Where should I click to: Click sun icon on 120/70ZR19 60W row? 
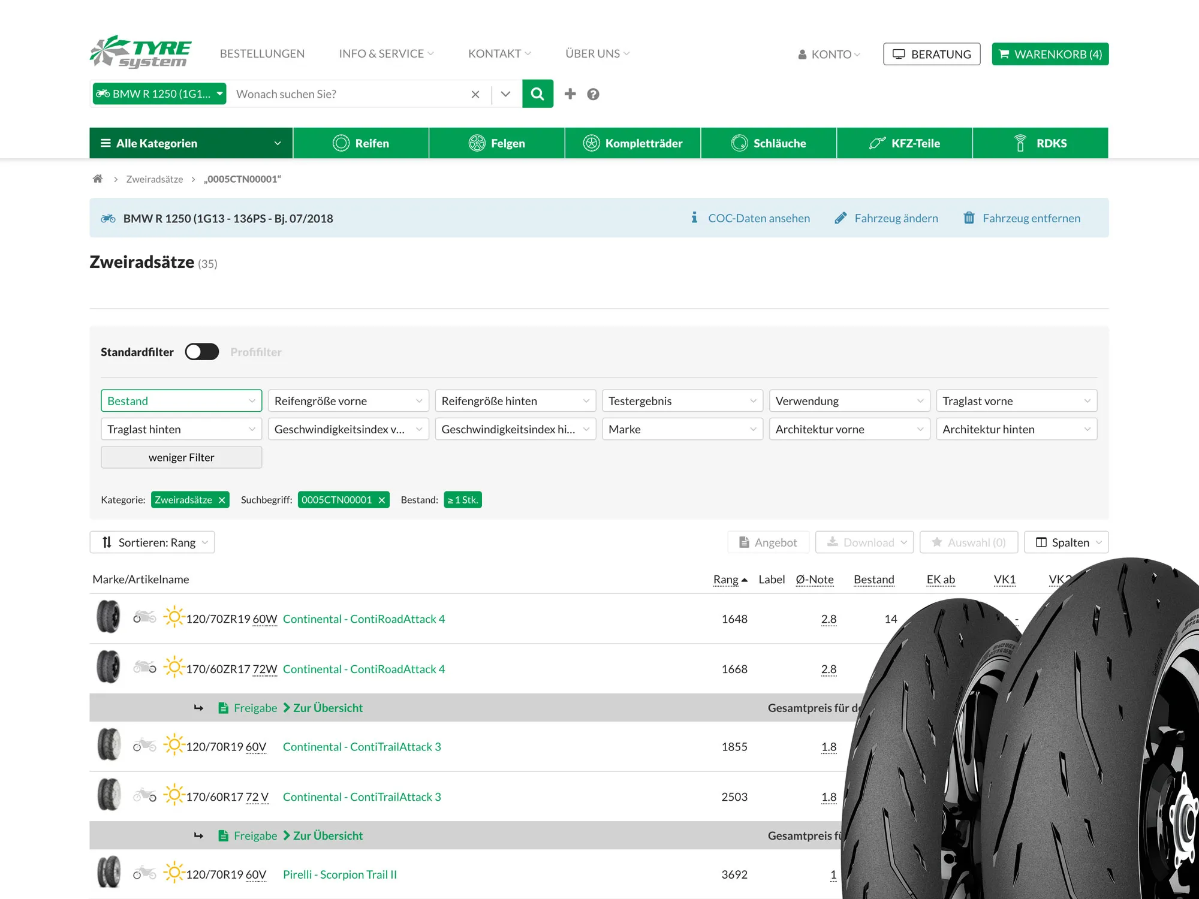(174, 617)
